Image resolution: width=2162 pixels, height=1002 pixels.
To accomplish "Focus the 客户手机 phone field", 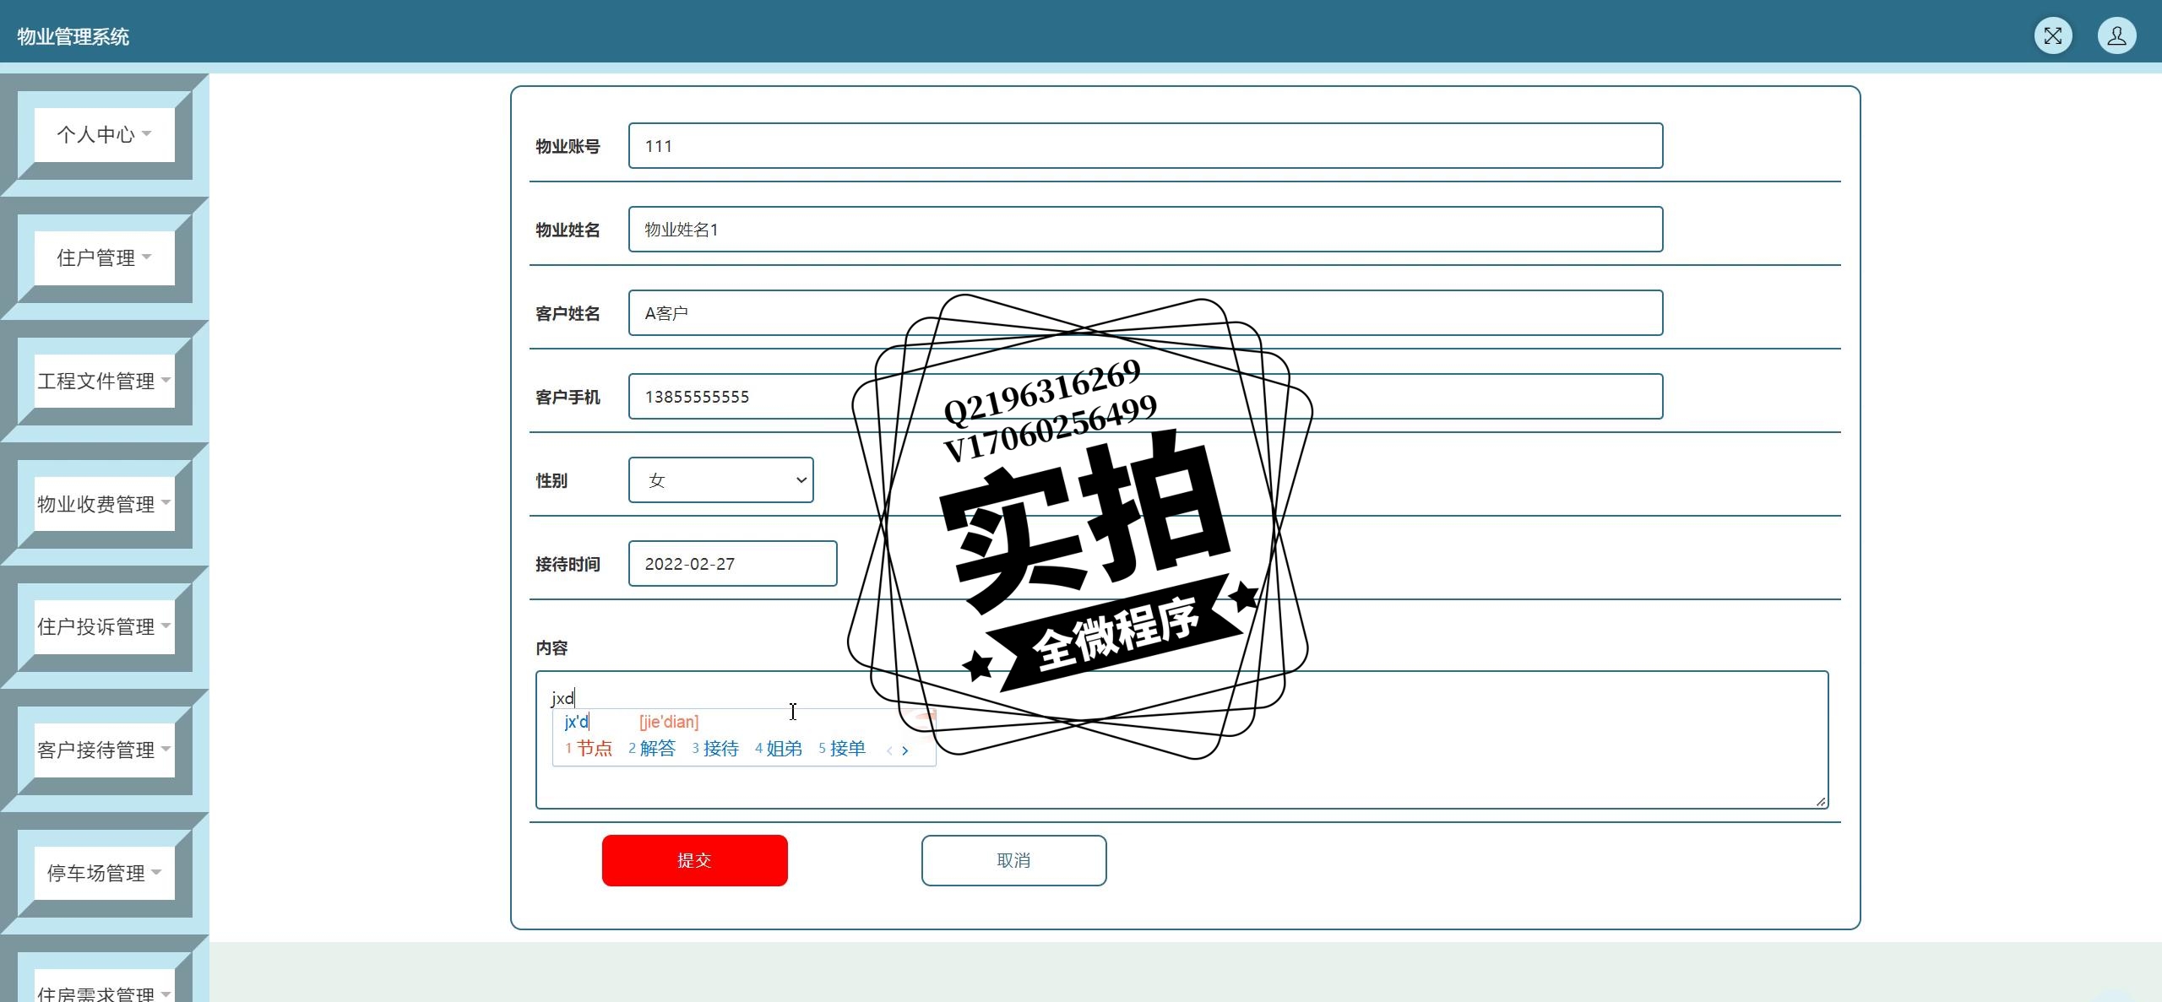I will (x=1145, y=397).
